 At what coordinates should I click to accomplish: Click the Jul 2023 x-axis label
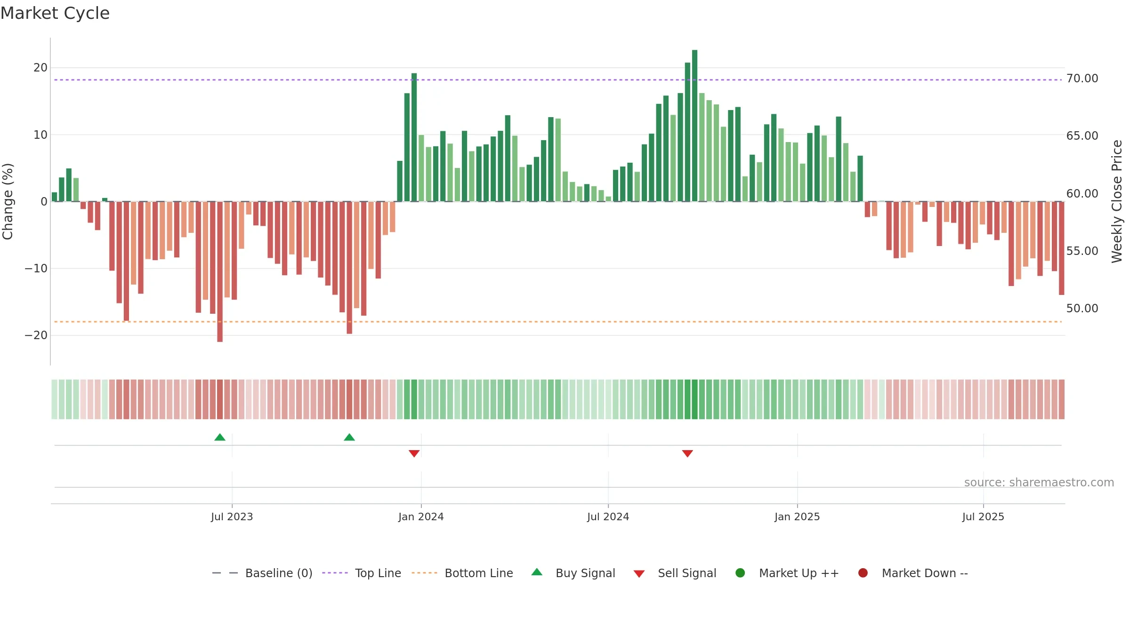(232, 517)
